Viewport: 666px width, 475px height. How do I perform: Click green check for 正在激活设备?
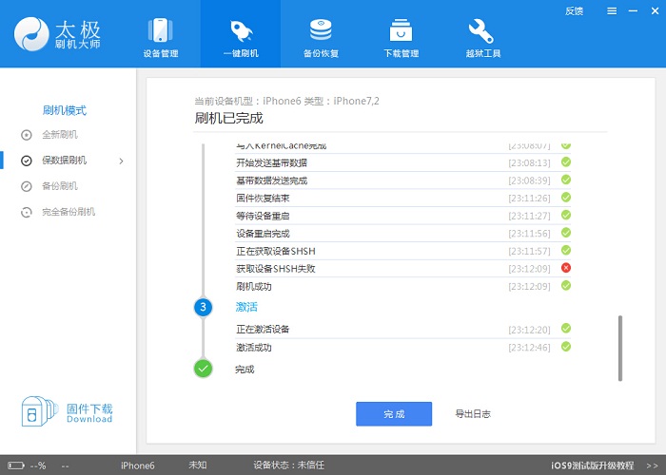point(566,329)
